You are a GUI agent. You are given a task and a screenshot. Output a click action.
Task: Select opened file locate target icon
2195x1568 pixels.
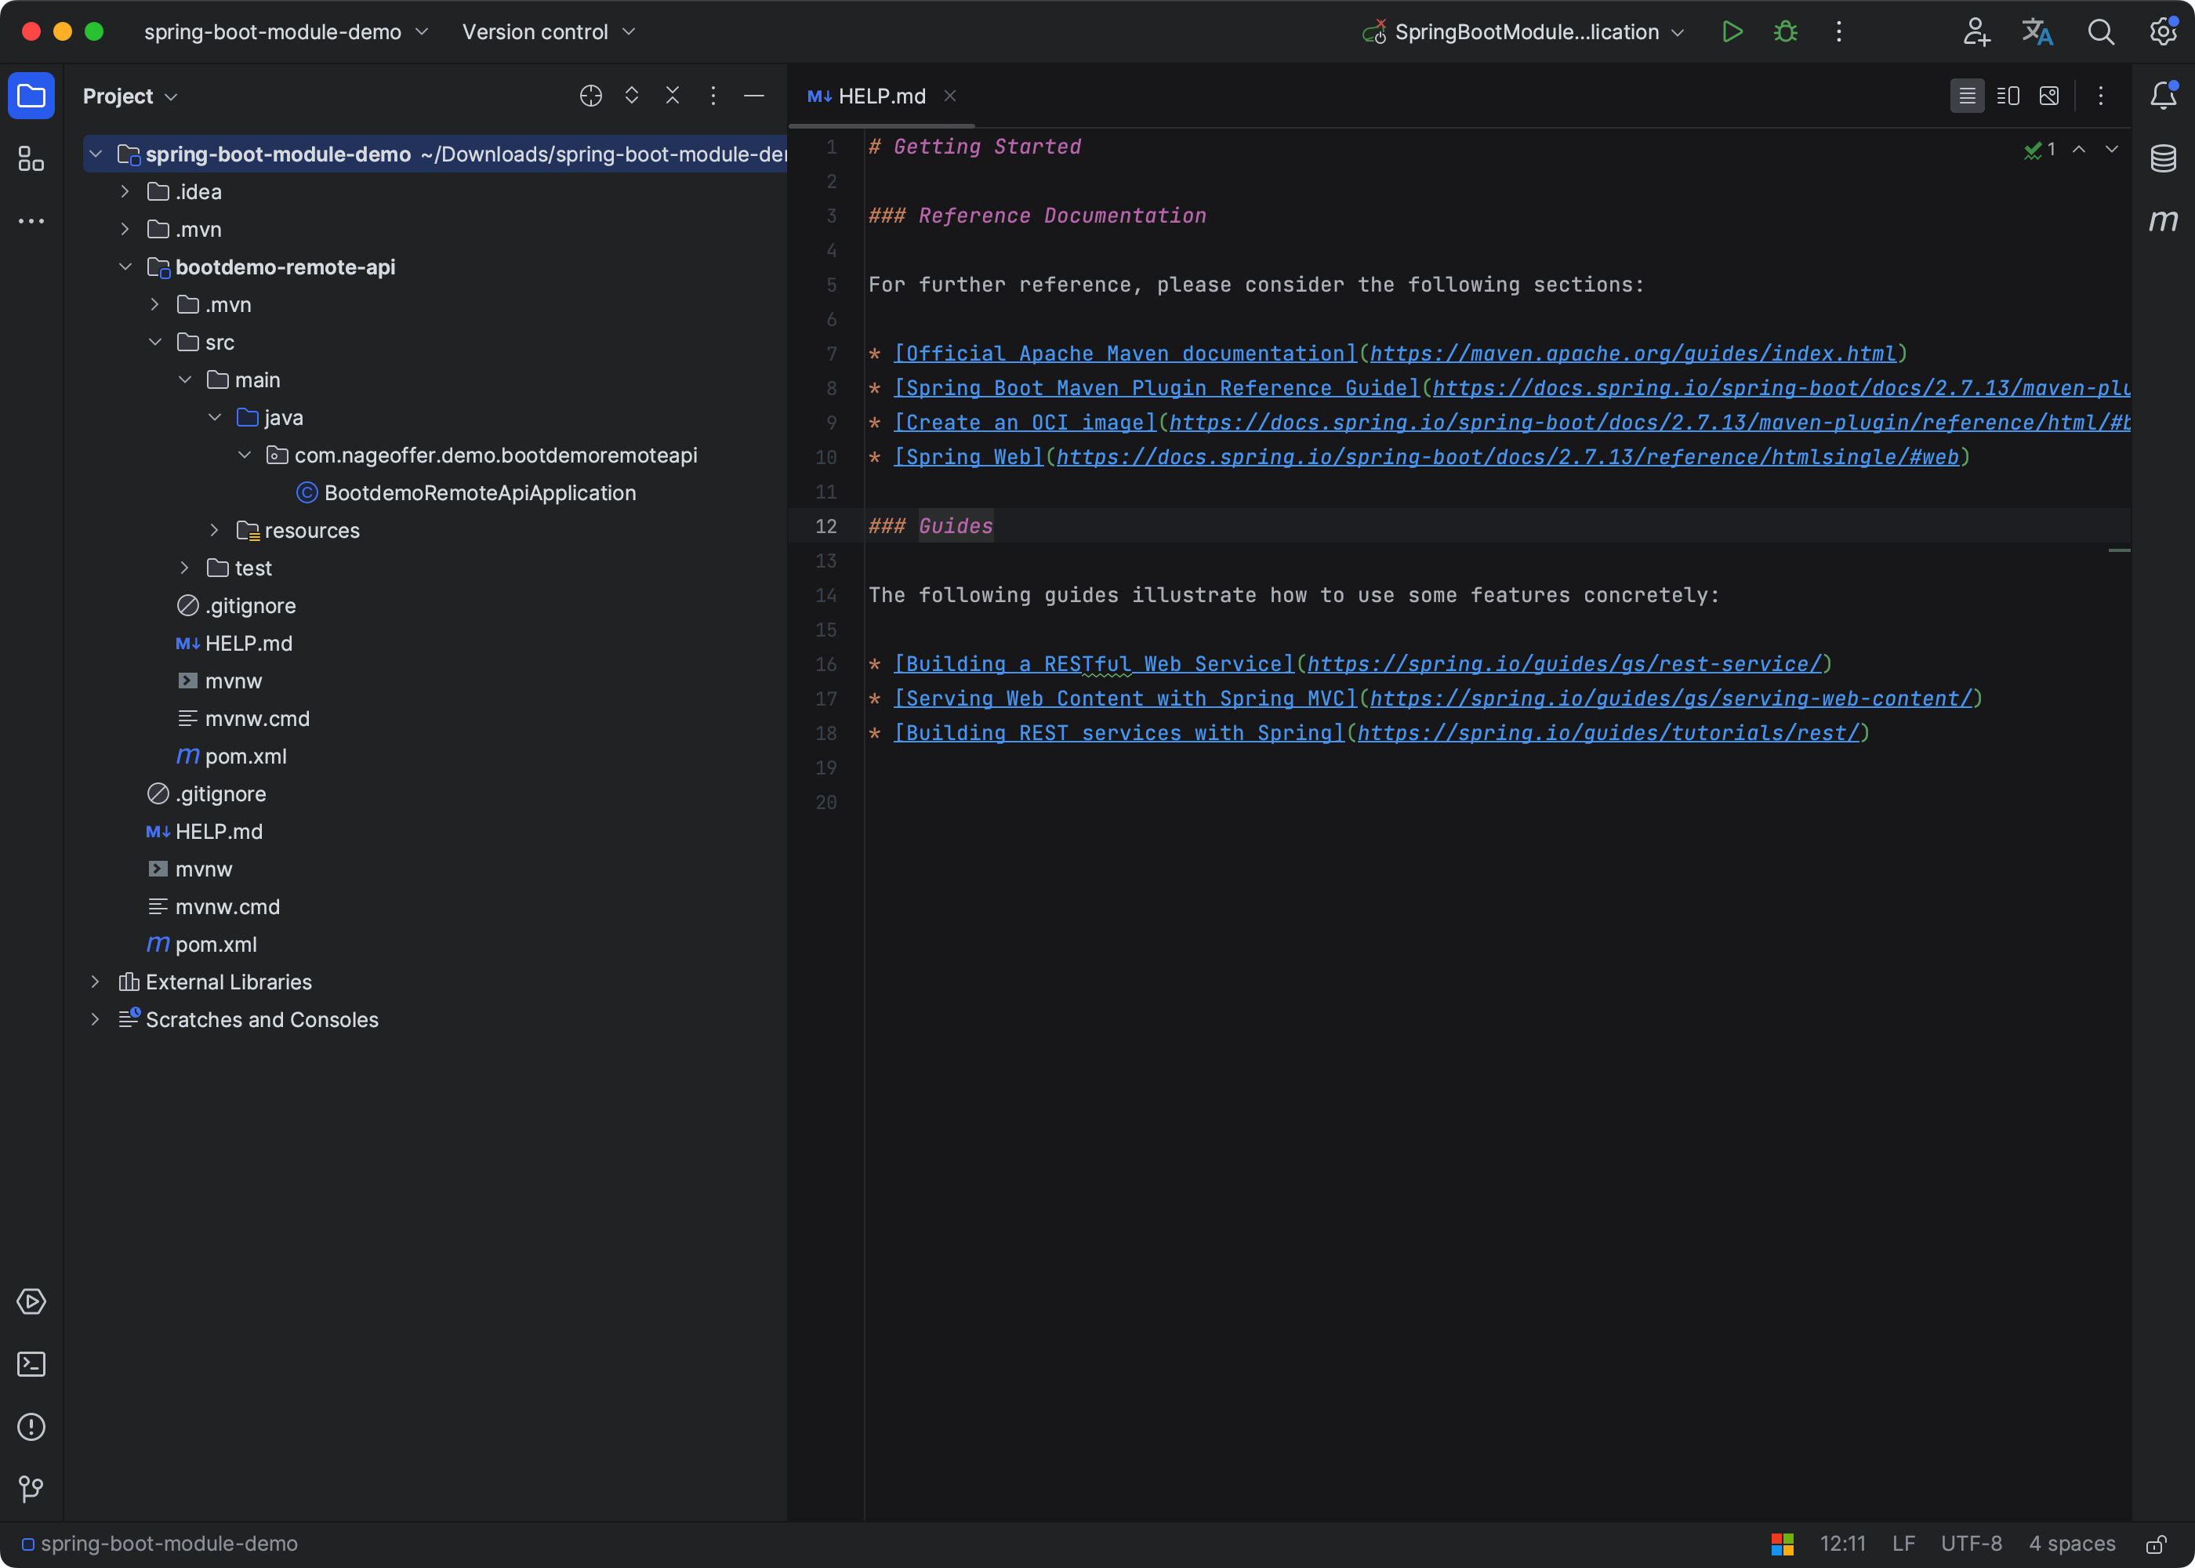pos(591,96)
